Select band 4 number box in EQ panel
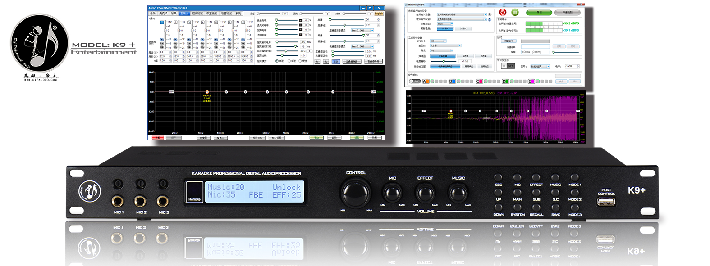The image size is (710, 266). pos(202,22)
